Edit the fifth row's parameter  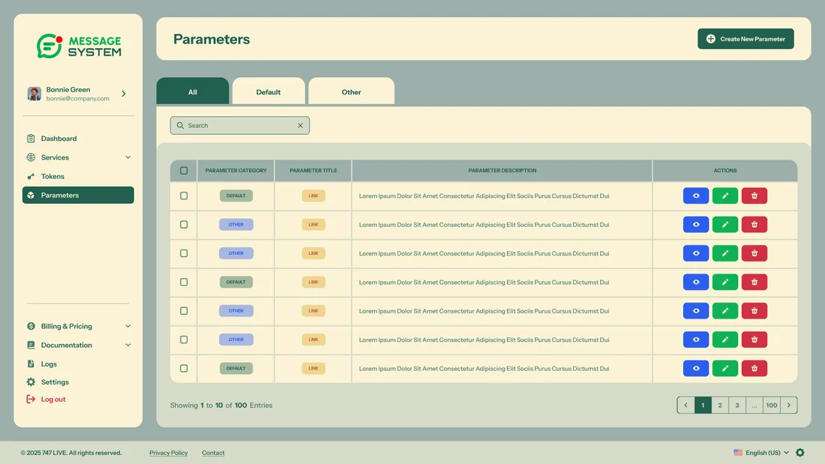click(x=725, y=311)
